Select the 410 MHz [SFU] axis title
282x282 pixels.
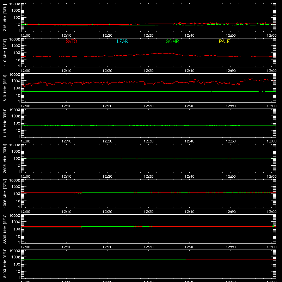(x=5, y=53)
